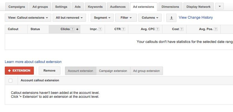Open Learn more about callout extension link

tap(33, 62)
